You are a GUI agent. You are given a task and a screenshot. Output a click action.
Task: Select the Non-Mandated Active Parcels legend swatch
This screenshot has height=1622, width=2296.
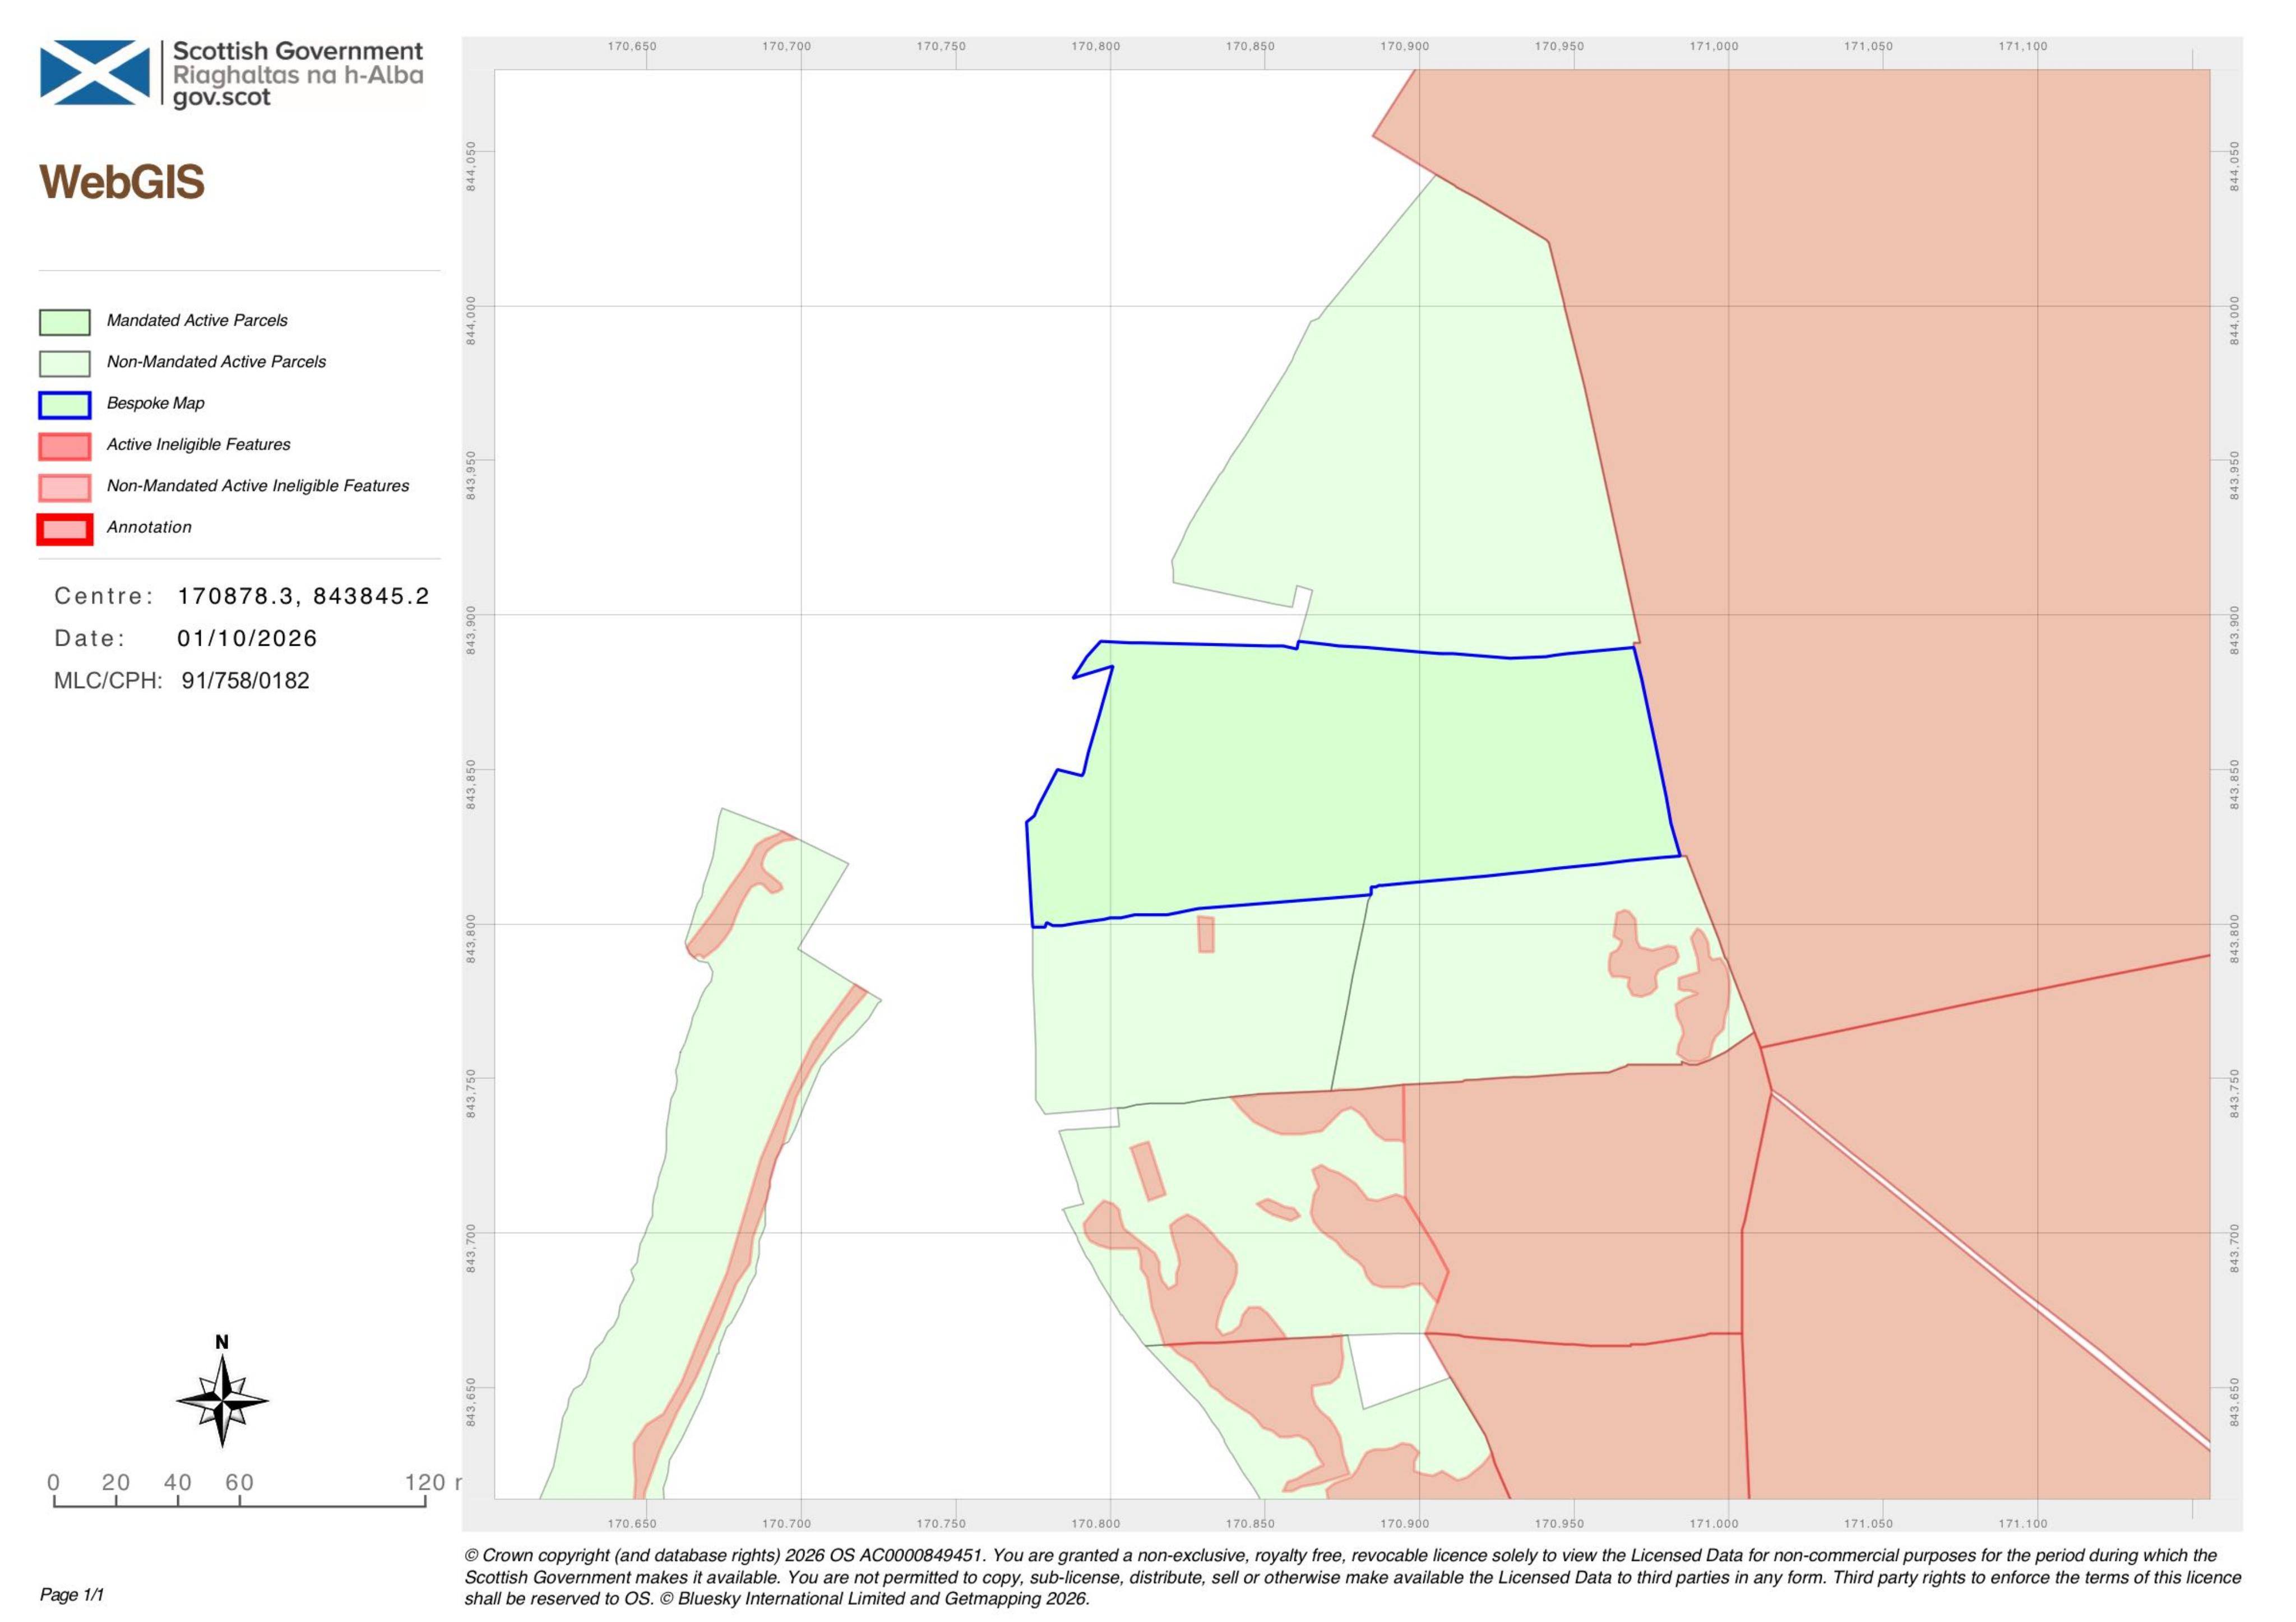click(x=65, y=363)
